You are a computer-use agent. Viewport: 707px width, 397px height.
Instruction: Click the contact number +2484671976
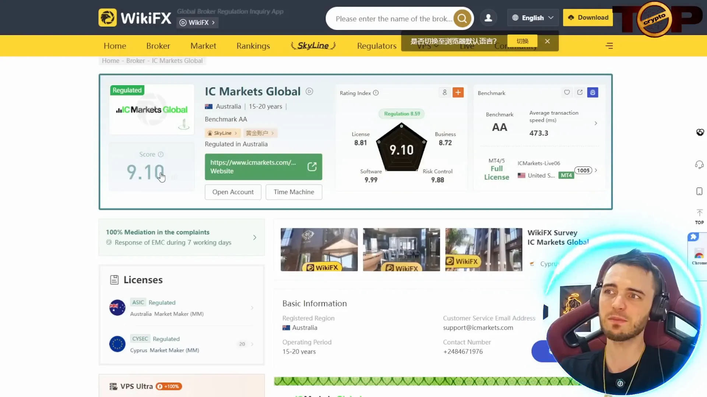click(463, 351)
